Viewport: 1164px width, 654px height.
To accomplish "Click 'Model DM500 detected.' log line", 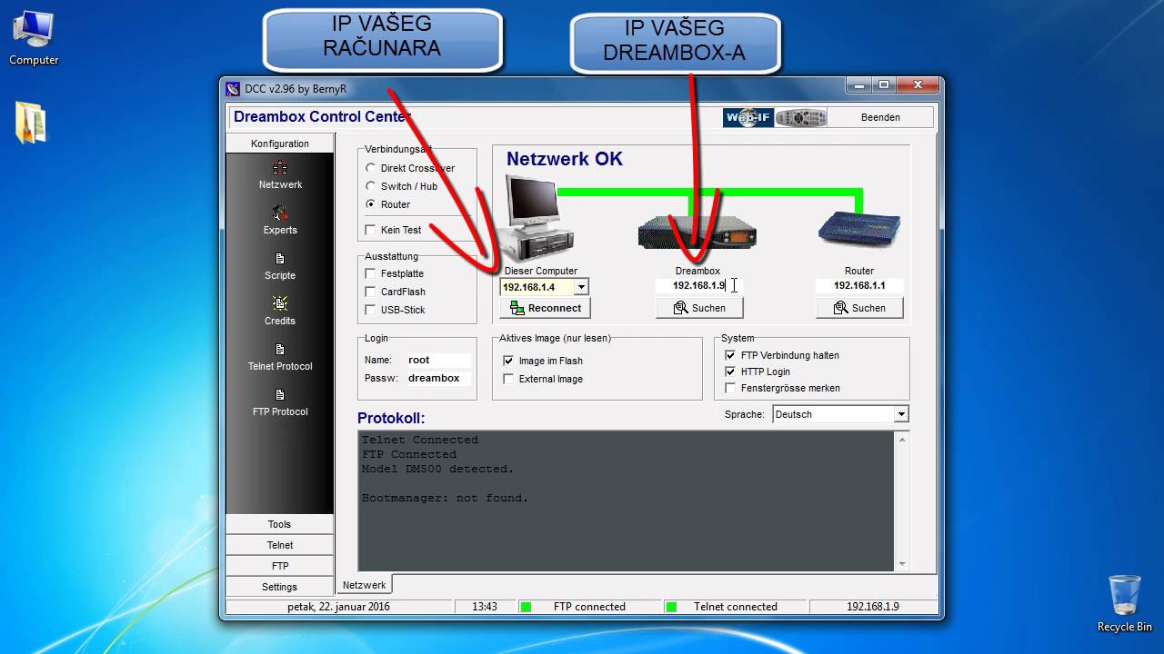I will click(x=437, y=469).
